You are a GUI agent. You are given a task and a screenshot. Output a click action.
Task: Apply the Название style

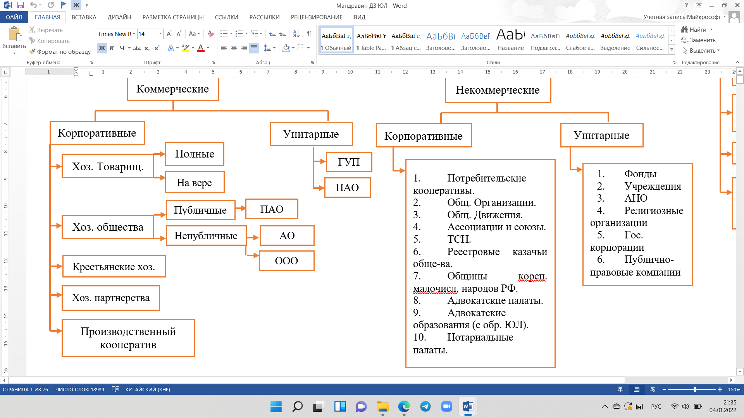coord(511,40)
